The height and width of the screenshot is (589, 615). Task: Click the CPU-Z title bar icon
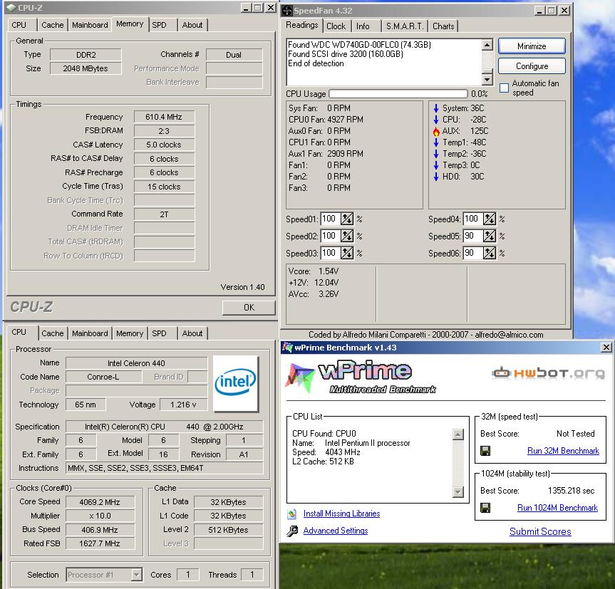point(11,7)
